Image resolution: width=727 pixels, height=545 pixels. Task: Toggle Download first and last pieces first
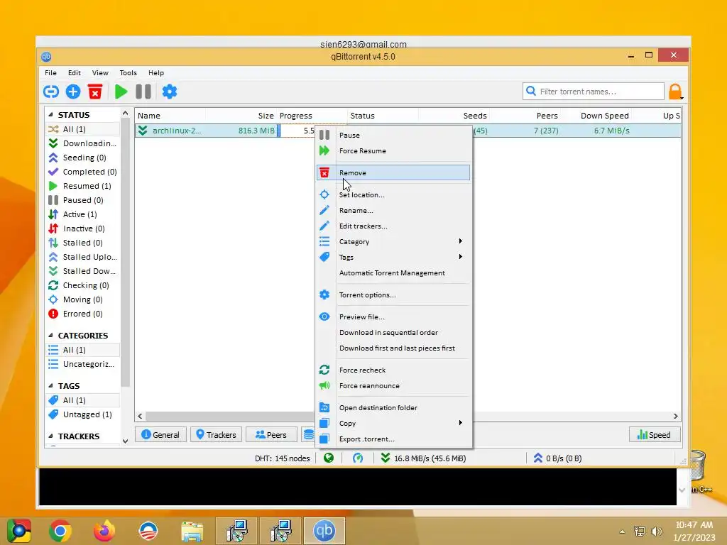(x=393, y=348)
